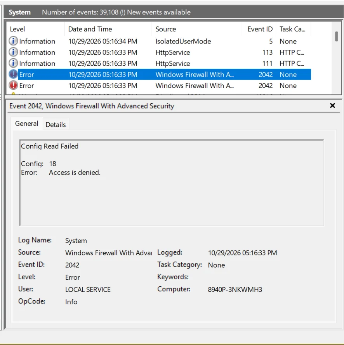344x345 pixels.
Task: Sort events by the Level column header
Action: [35, 29]
